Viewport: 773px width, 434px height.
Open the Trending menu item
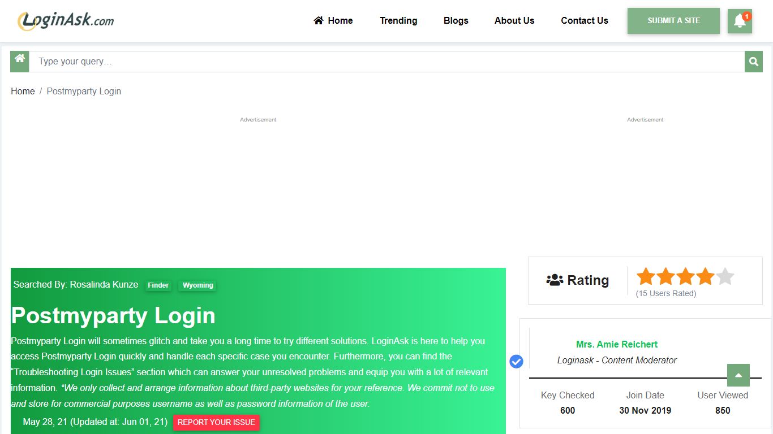398,20
